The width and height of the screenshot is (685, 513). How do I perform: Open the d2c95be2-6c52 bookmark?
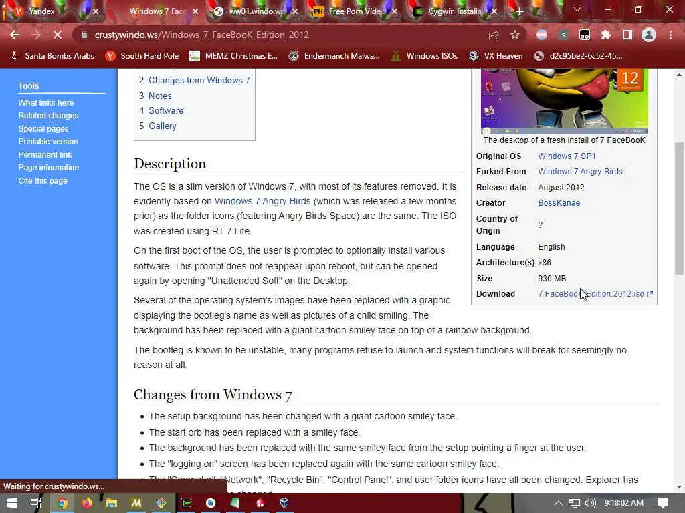pyautogui.click(x=579, y=56)
